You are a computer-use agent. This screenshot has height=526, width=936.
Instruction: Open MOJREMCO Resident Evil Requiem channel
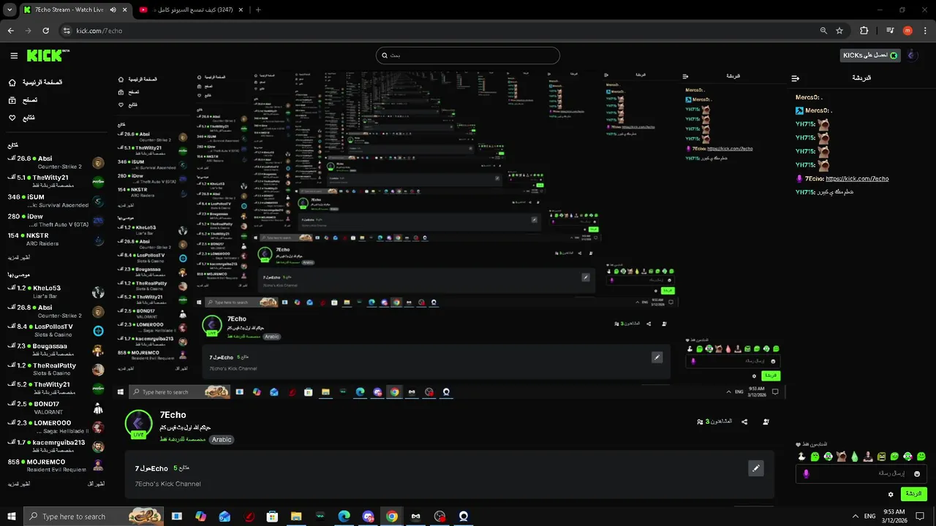tap(56, 465)
